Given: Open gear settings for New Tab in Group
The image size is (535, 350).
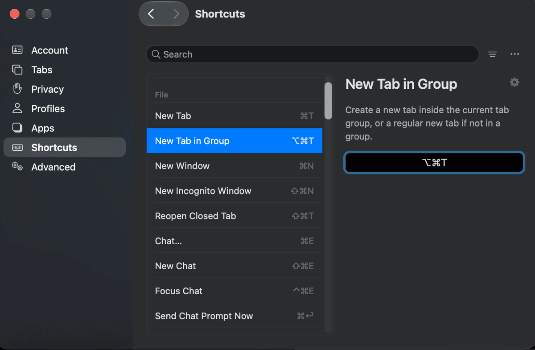Looking at the screenshot, I should click(x=514, y=82).
